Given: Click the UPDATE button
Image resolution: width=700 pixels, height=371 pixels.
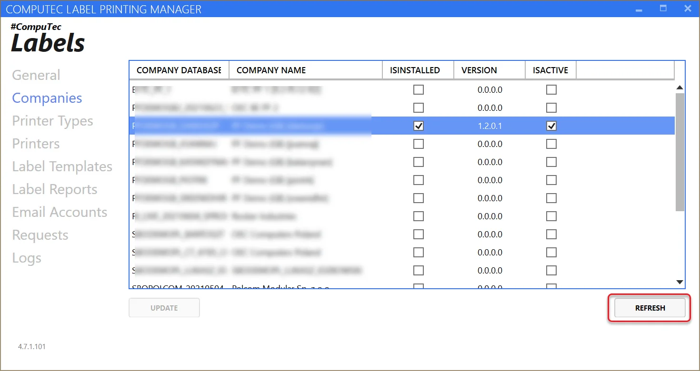Looking at the screenshot, I should (x=164, y=308).
